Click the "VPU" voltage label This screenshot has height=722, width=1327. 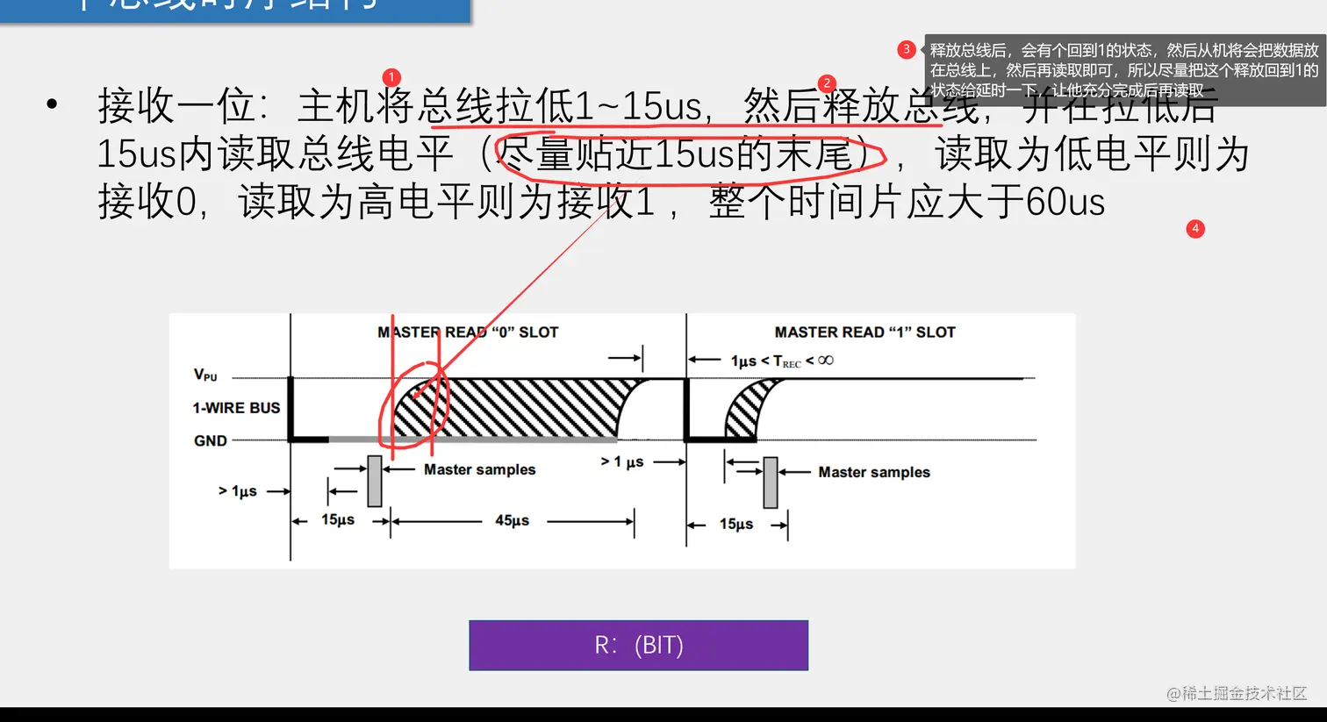click(205, 375)
